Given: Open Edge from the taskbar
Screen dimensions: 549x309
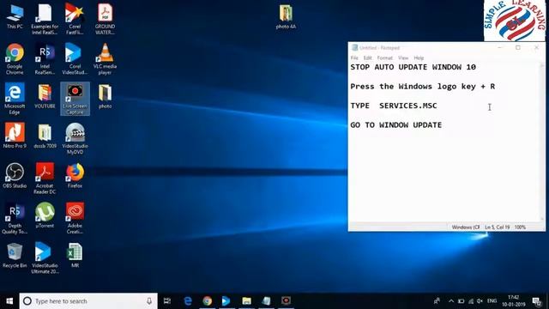Looking at the screenshot, I should pyautogui.click(x=188, y=301).
